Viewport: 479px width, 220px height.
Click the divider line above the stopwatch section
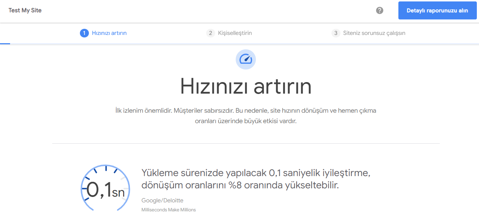coord(246,143)
